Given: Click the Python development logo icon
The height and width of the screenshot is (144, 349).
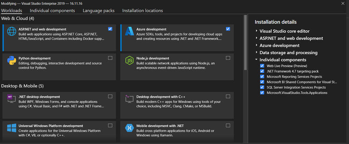Looking at the screenshot, I should (x=11, y=60).
